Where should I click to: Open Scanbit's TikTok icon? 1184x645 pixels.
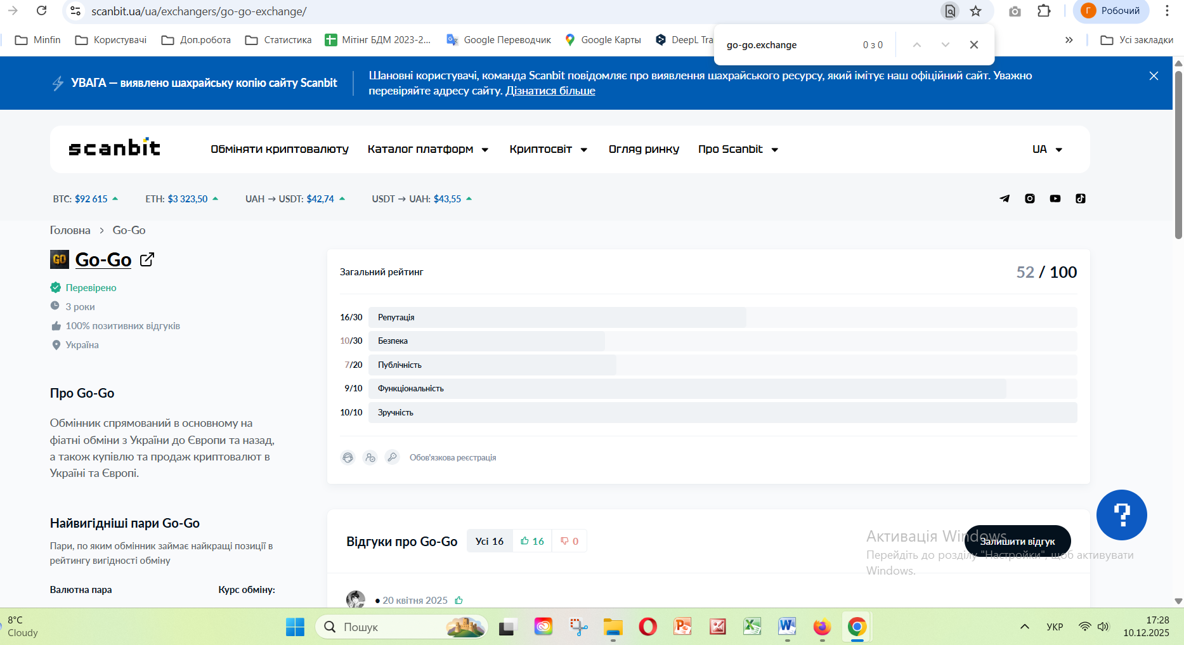point(1081,199)
